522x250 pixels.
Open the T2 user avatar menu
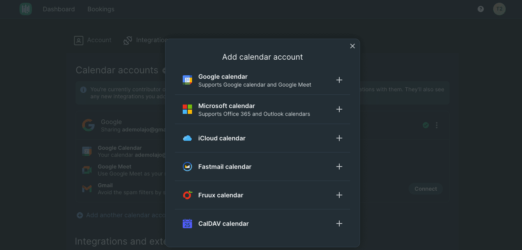499,9
